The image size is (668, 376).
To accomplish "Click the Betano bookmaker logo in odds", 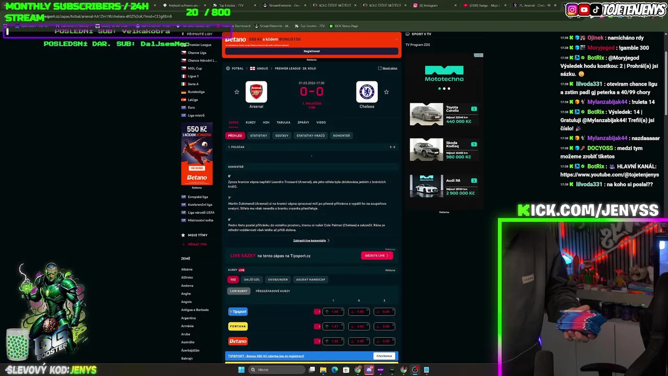I will pyautogui.click(x=238, y=341).
